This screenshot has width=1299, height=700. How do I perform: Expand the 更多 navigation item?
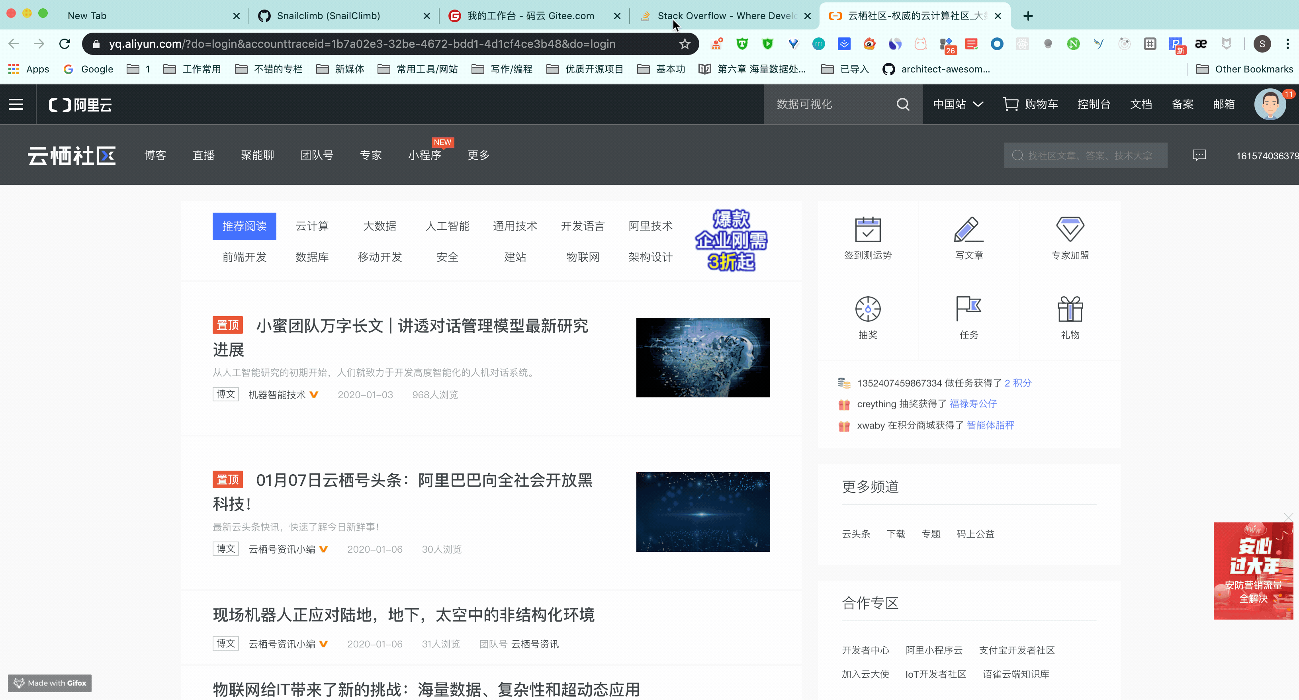pyautogui.click(x=477, y=155)
